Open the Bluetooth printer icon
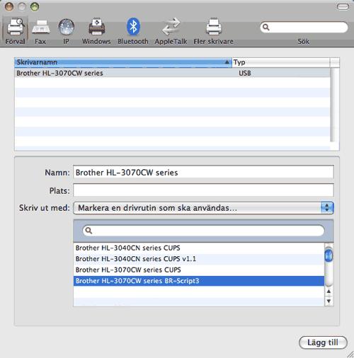Image resolution: width=354 pixels, height=358 pixels. (x=133, y=31)
